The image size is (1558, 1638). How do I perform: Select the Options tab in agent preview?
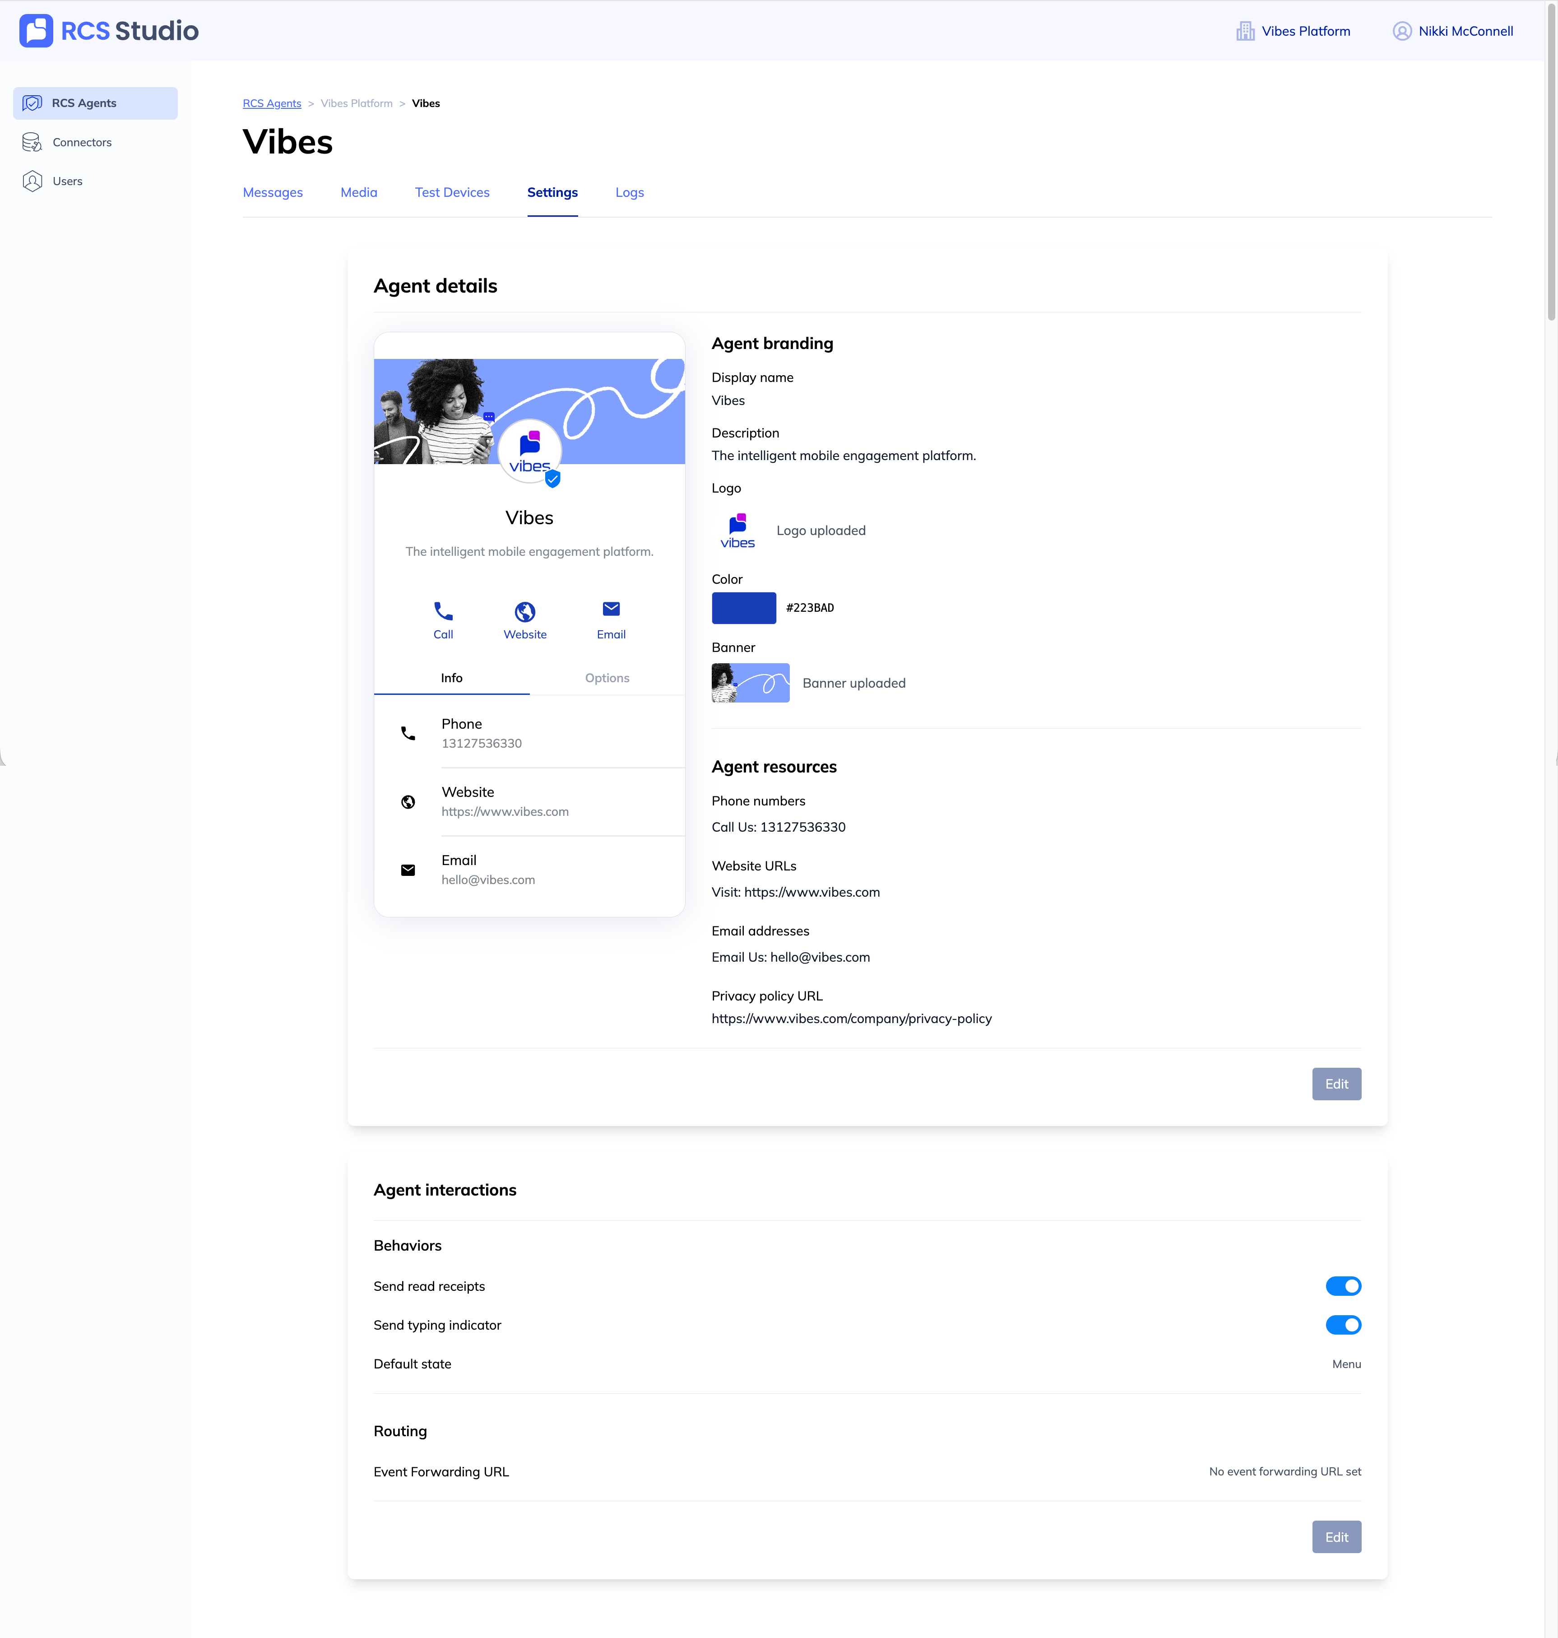(x=606, y=678)
